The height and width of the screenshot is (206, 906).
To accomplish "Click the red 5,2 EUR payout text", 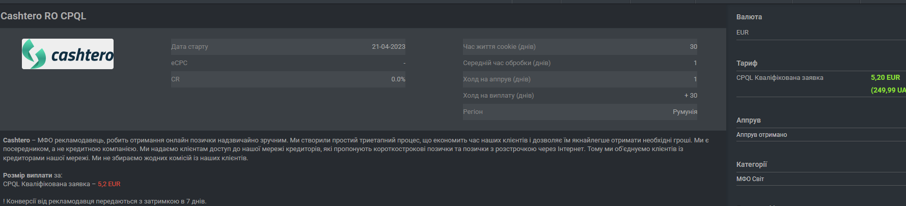I will click(x=109, y=184).
